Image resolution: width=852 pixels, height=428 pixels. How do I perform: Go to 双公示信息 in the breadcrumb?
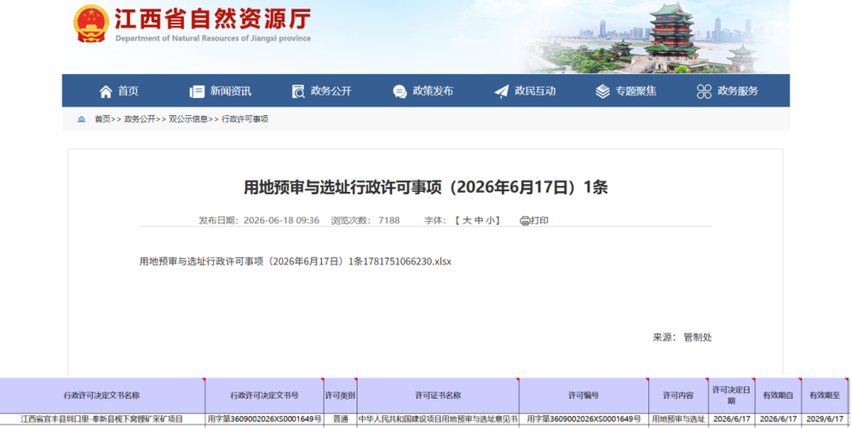click(x=188, y=119)
